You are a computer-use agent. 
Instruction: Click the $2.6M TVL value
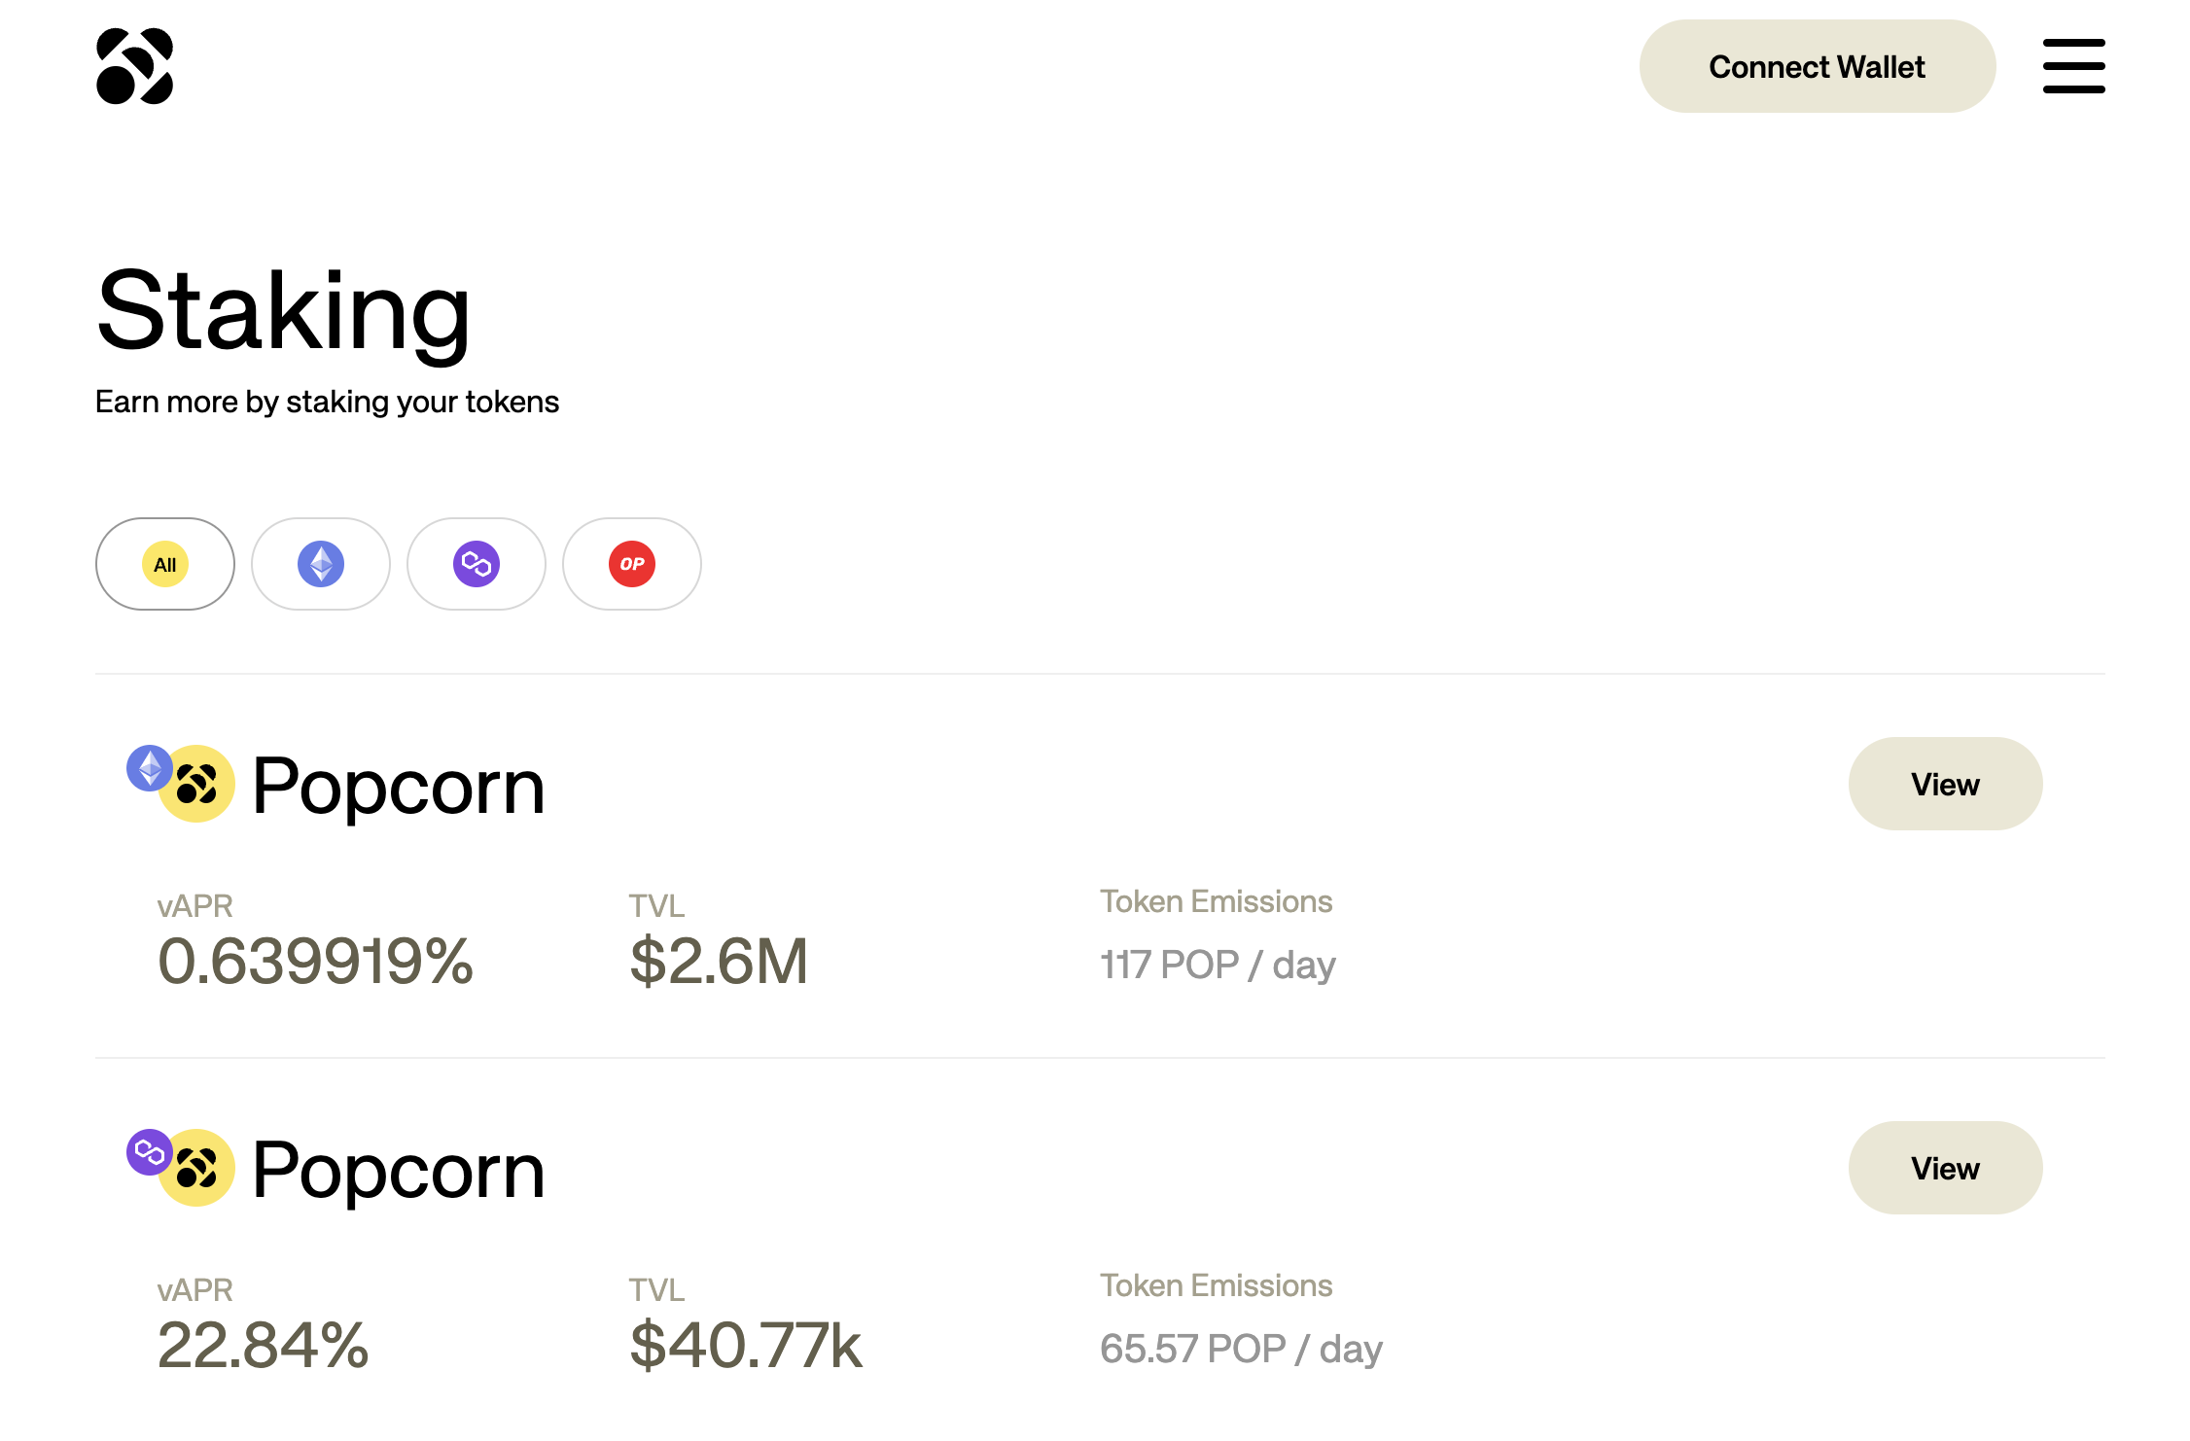719,962
